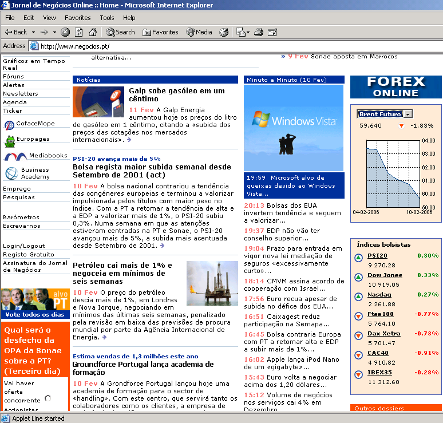
Task: Select the 'Vai haver oferta concorrente' radio button
Action: point(48,398)
